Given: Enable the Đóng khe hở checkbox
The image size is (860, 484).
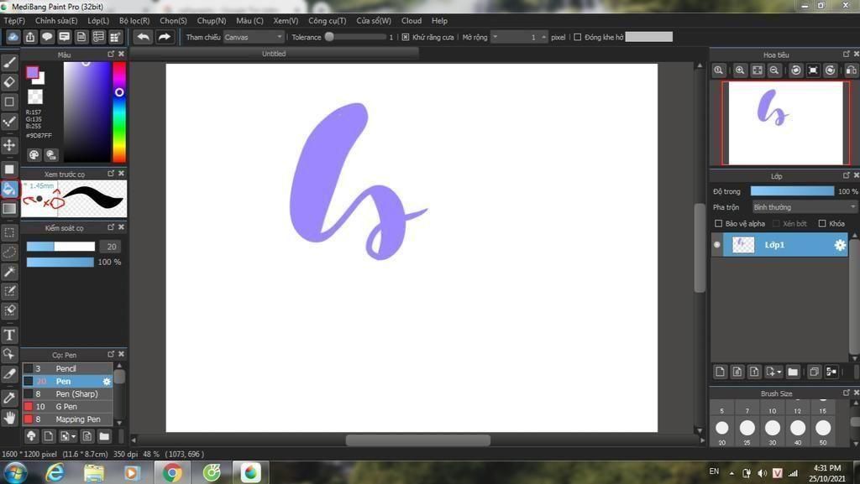Looking at the screenshot, I should [x=577, y=37].
